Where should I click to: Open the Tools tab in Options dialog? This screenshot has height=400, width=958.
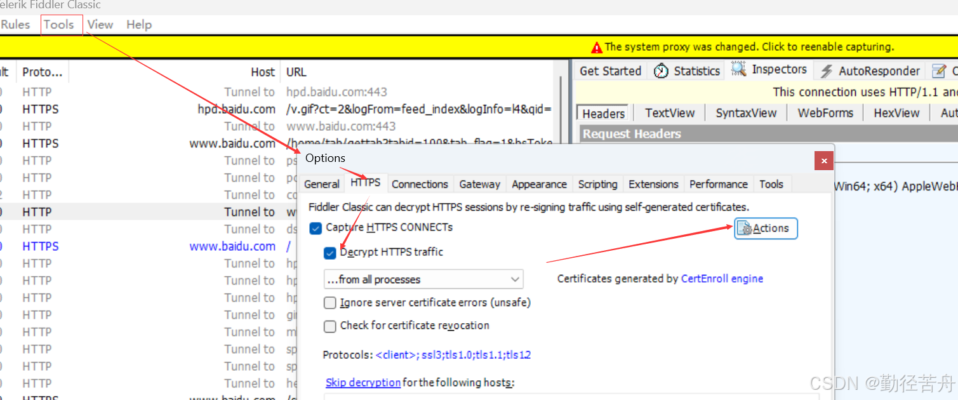pos(771,184)
